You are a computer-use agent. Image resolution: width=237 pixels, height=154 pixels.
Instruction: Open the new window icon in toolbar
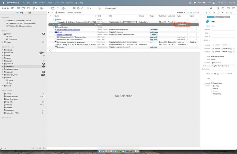53,8
